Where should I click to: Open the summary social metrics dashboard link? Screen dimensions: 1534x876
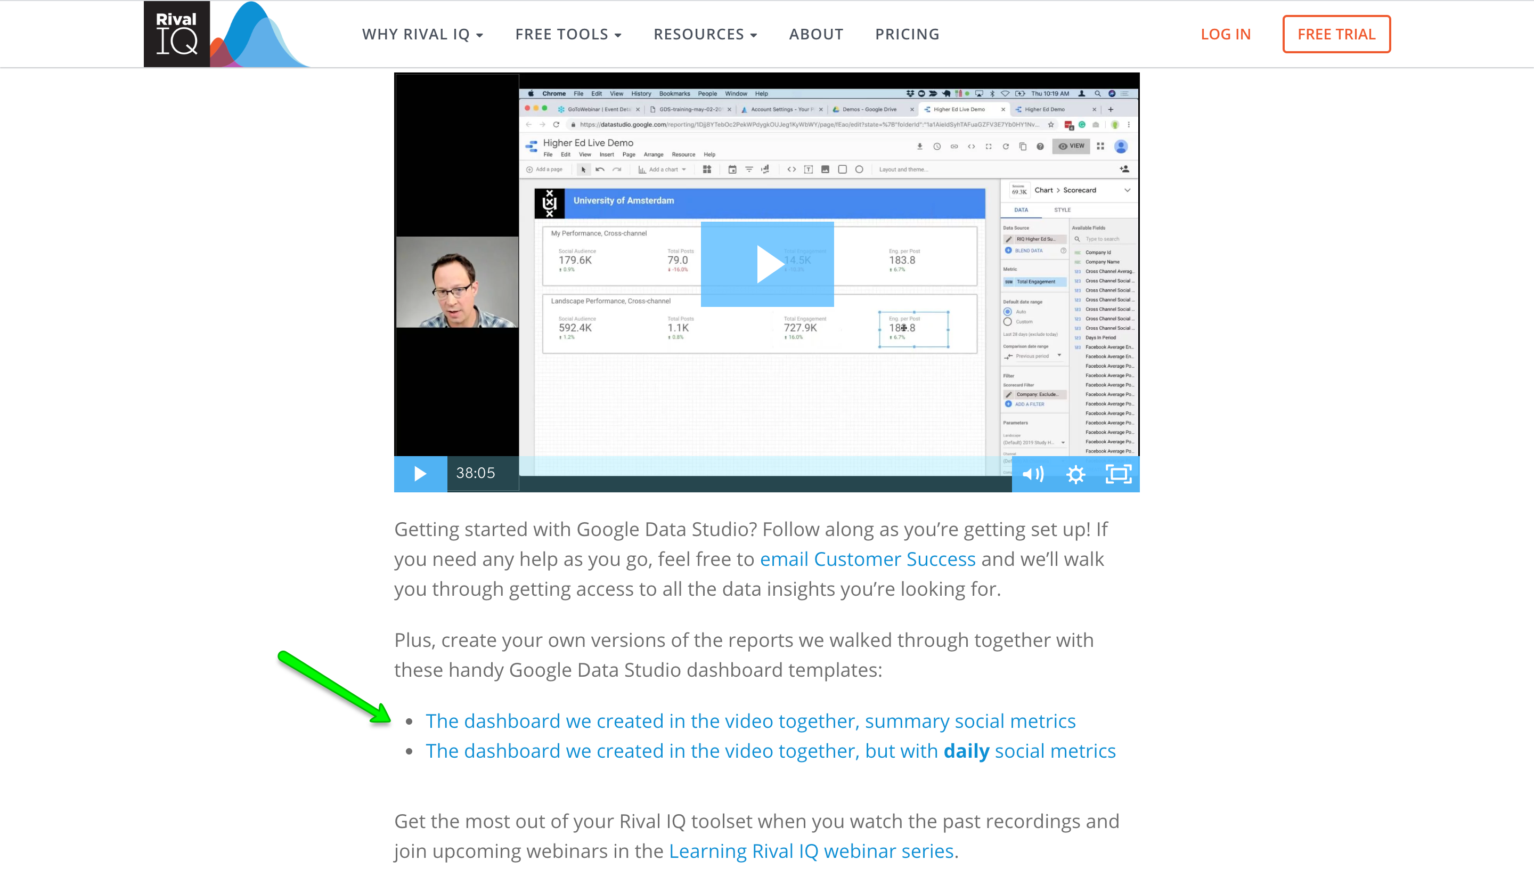click(750, 721)
